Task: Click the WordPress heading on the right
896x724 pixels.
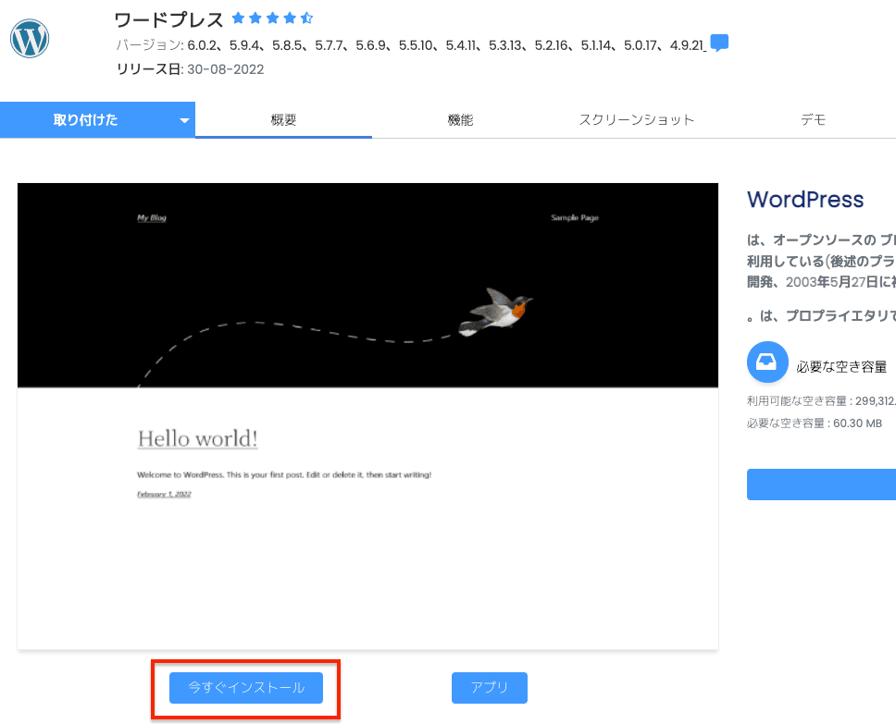Action: pos(805,200)
